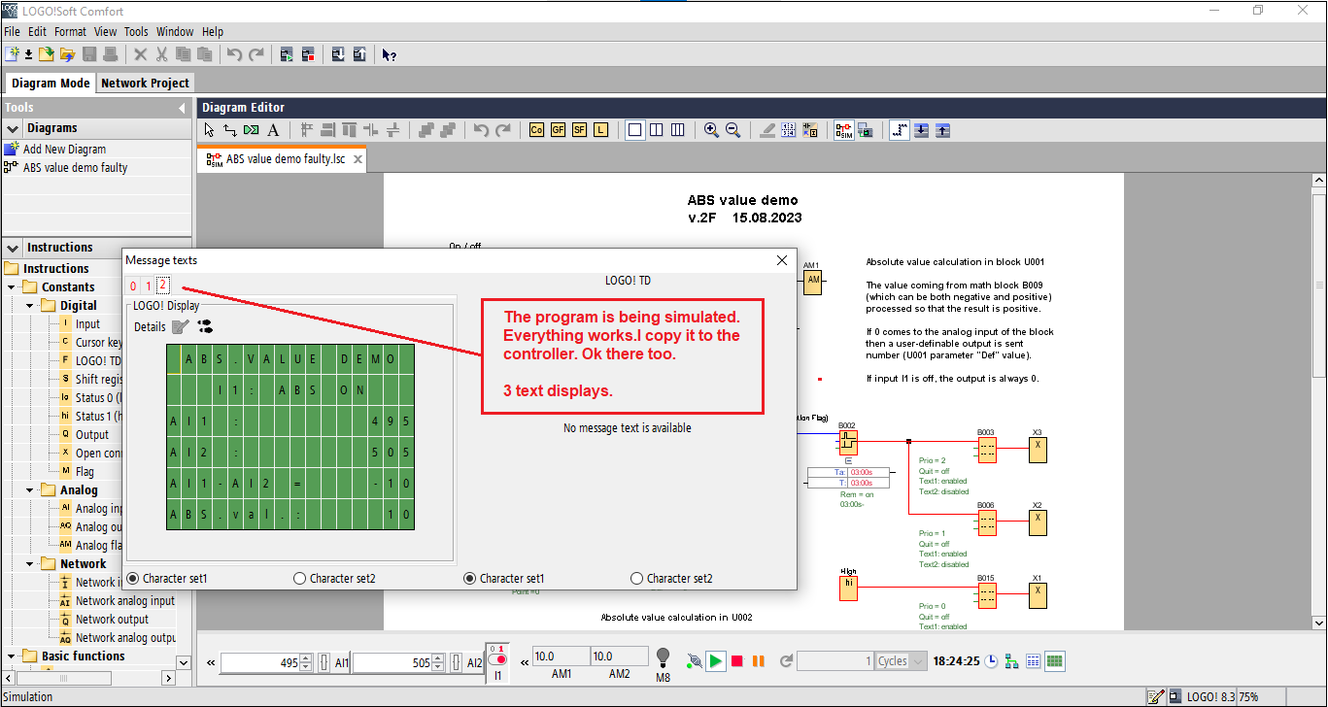The image size is (1328, 707).
Task: Open ABS value demo faulty in Diagrams list
Action: coord(75,168)
